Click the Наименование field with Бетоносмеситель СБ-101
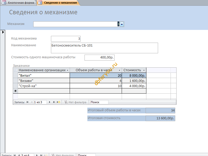This screenshot has width=208, height=156. [105, 48]
